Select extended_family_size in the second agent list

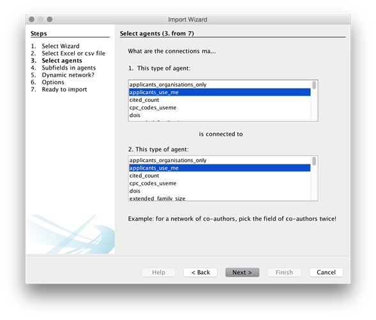pyautogui.click(x=220, y=198)
